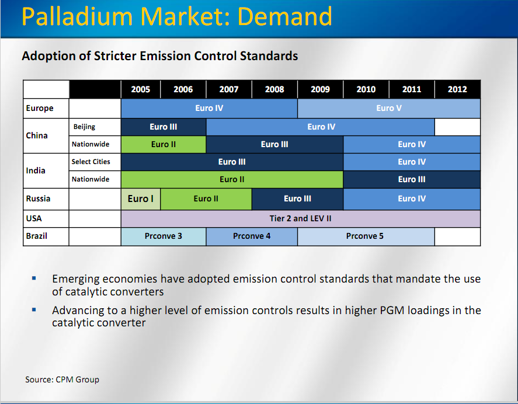This screenshot has width=518, height=404.
Task: Click the Prconve 5 bar
Action: click(x=365, y=236)
